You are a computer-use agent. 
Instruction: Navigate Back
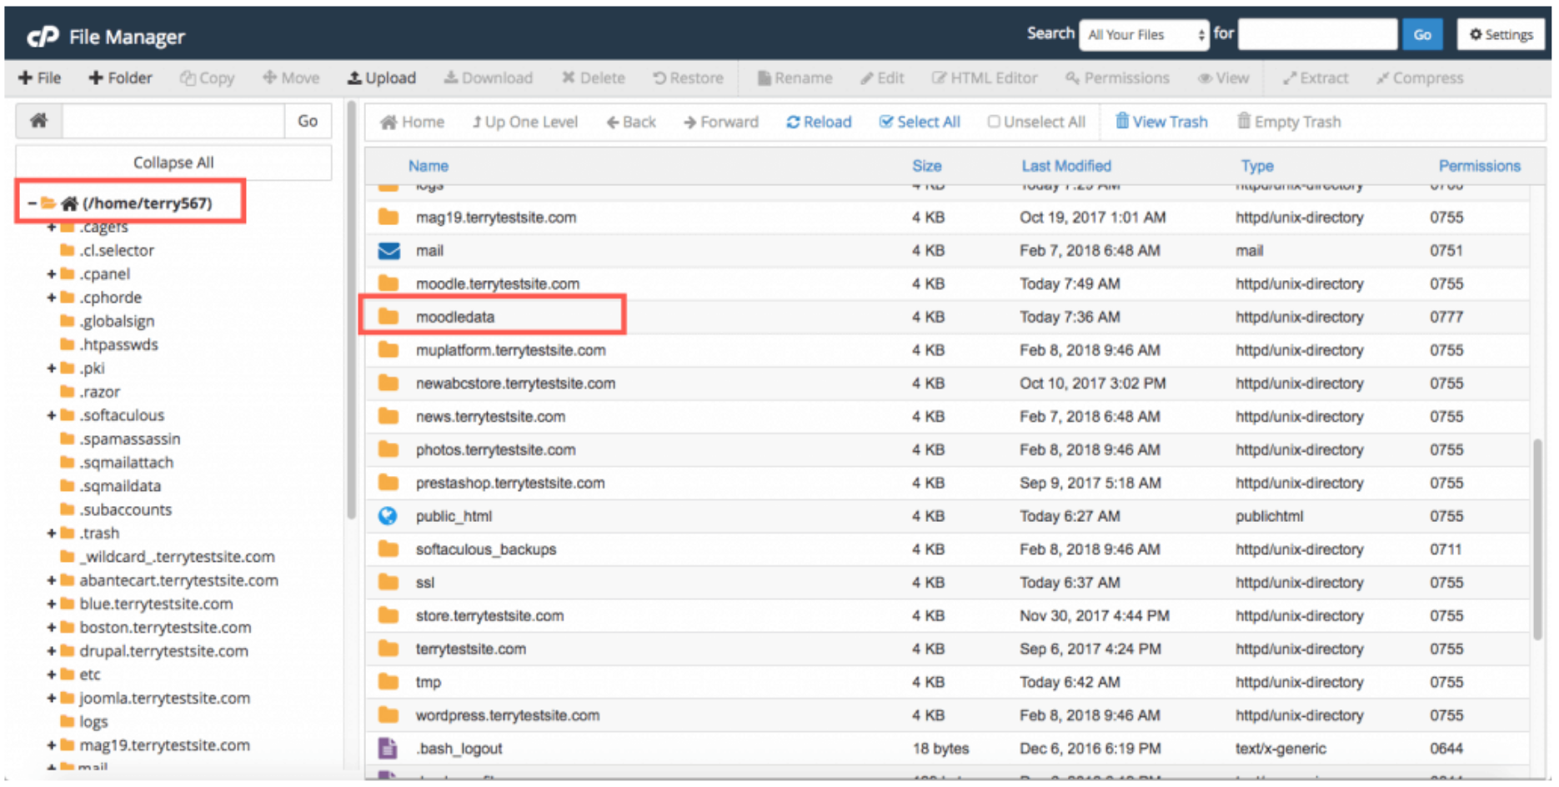click(631, 122)
